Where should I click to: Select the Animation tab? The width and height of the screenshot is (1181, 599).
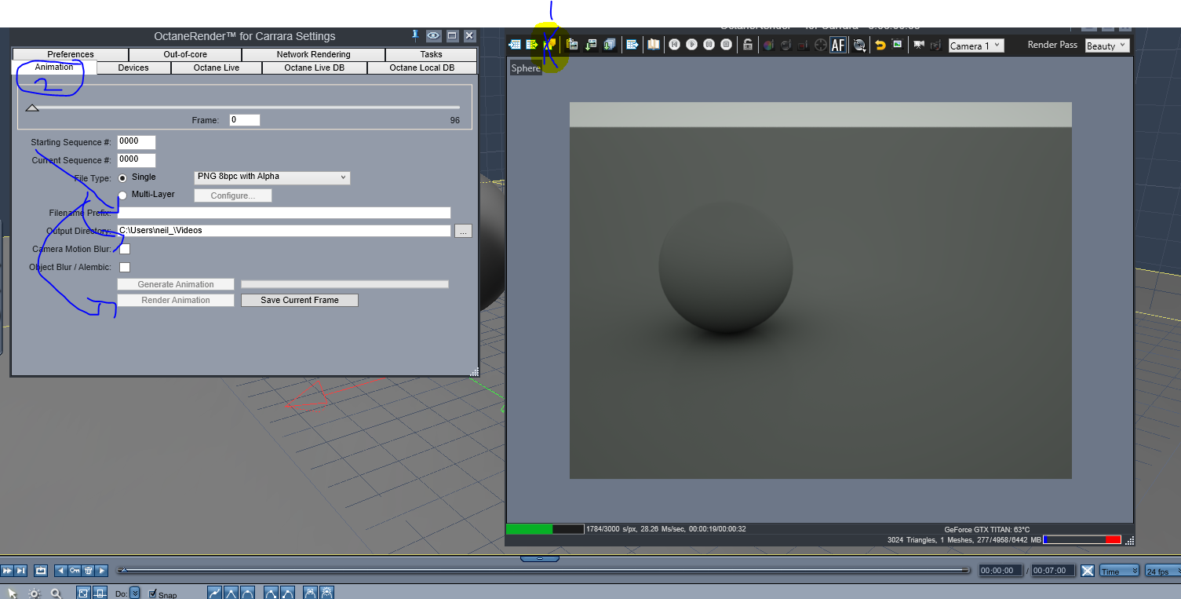(x=54, y=68)
